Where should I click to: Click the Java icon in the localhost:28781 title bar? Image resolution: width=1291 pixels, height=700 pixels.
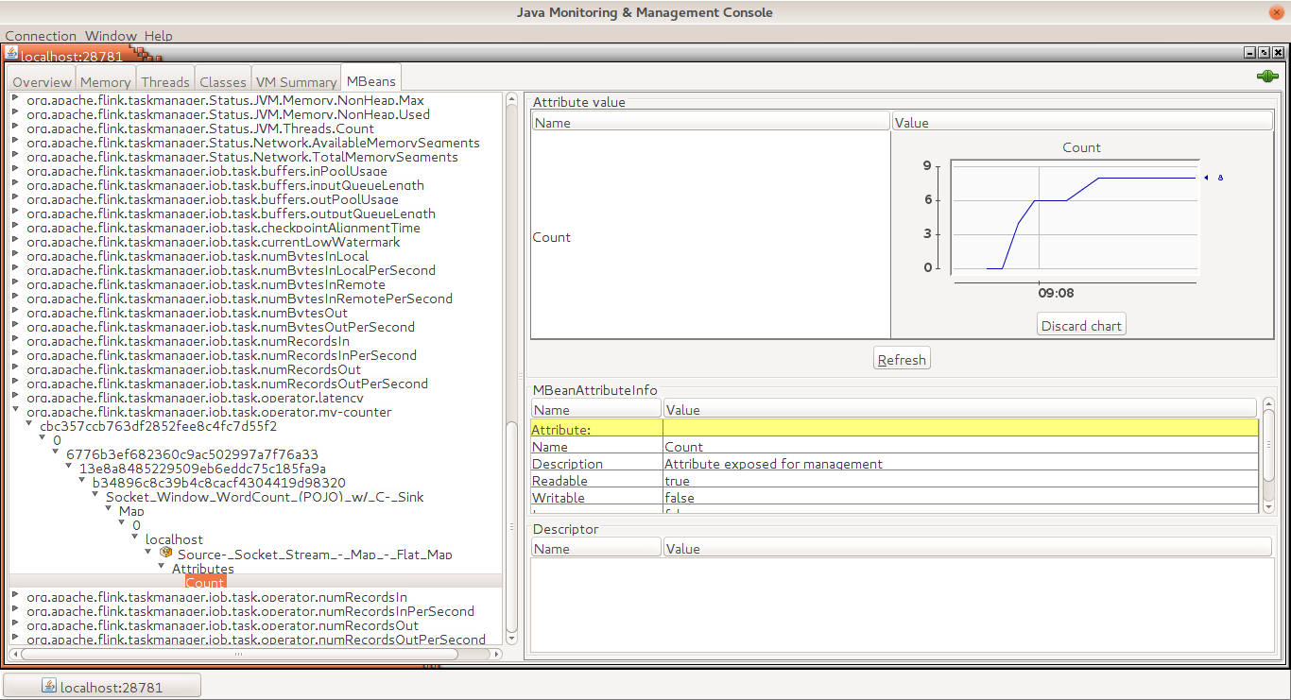coord(11,54)
